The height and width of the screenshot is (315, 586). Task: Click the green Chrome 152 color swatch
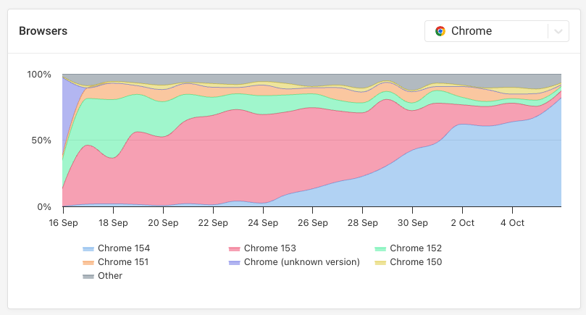pyautogui.click(x=380, y=249)
